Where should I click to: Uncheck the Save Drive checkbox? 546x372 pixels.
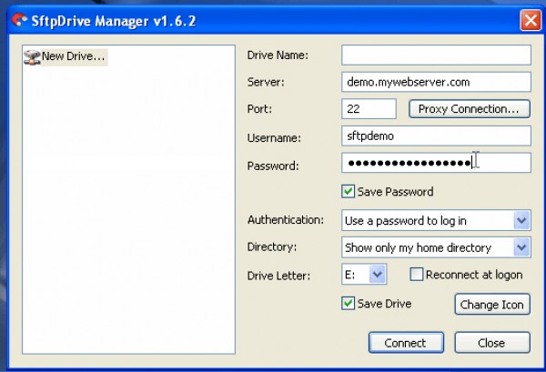(x=348, y=304)
